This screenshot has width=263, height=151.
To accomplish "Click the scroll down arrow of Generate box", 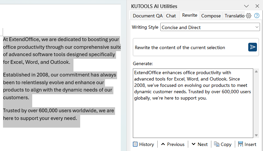I will (x=256, y=135).
